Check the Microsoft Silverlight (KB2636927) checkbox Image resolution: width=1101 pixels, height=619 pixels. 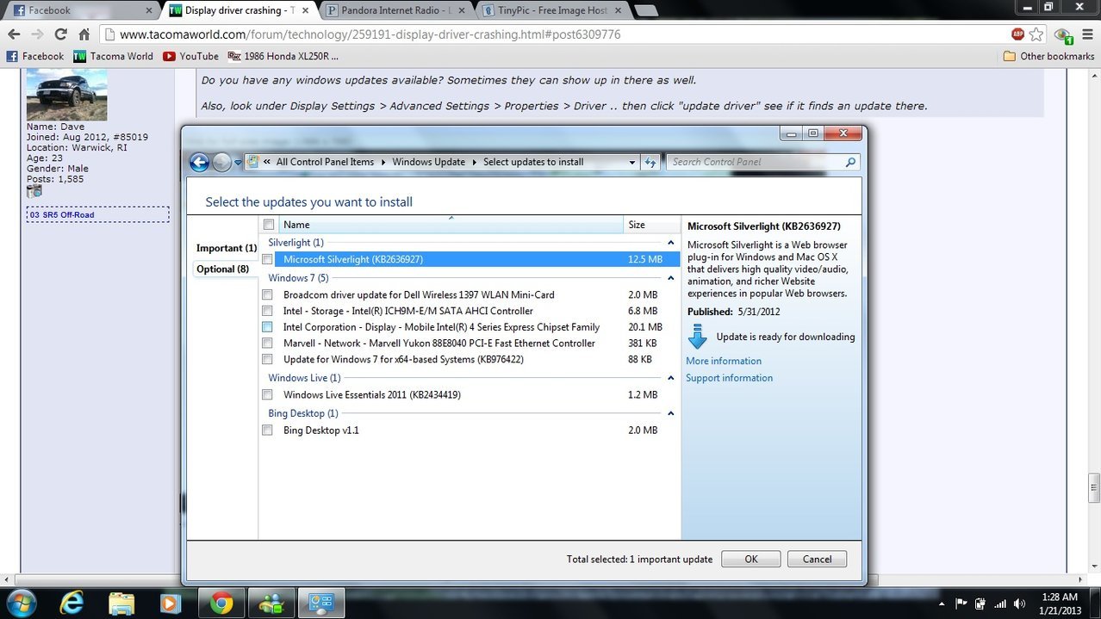tap(267, 259)
